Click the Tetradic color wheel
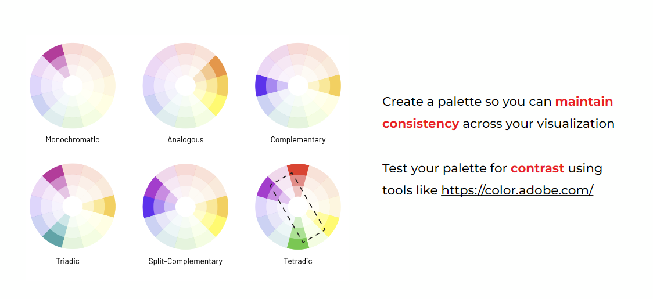This screenshot has height=299, width=653. [298, 207]
